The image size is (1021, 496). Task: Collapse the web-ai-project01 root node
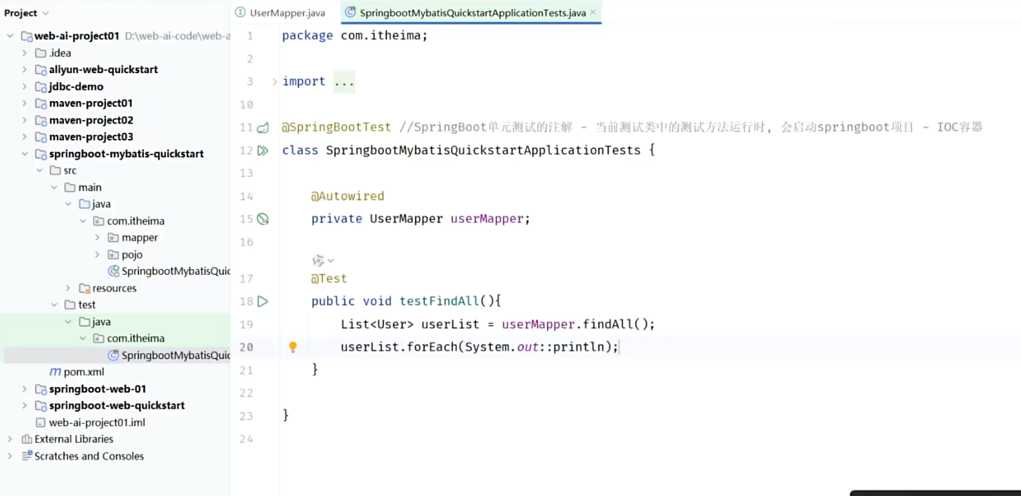click(11, 36)
